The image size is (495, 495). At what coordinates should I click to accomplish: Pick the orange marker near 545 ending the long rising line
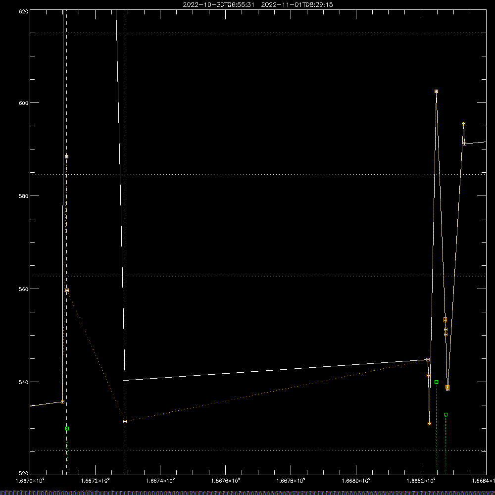coord(428,360)
